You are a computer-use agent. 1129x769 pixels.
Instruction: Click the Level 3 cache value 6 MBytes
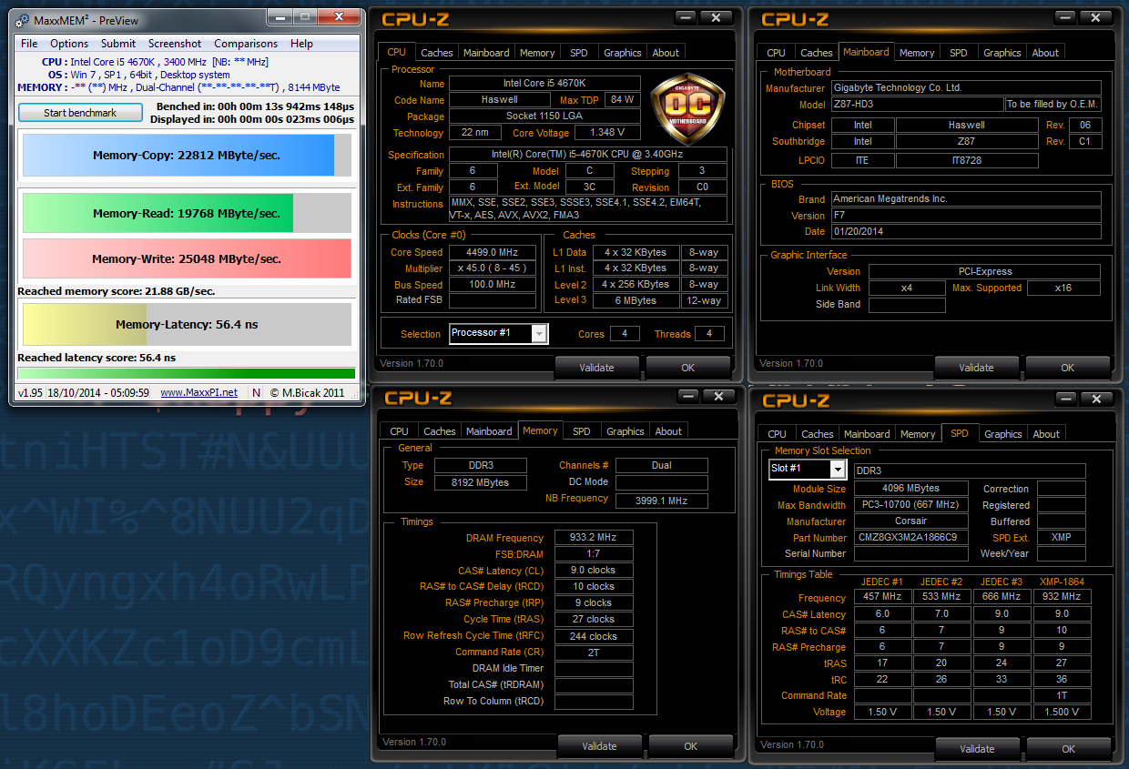pyautogui.click(x=636, y=300)
